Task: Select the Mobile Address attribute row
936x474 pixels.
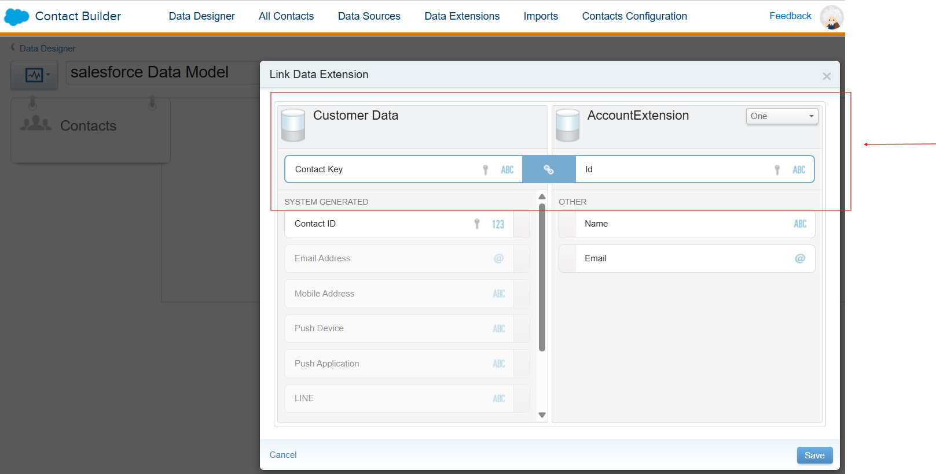Action: [399, 294]
